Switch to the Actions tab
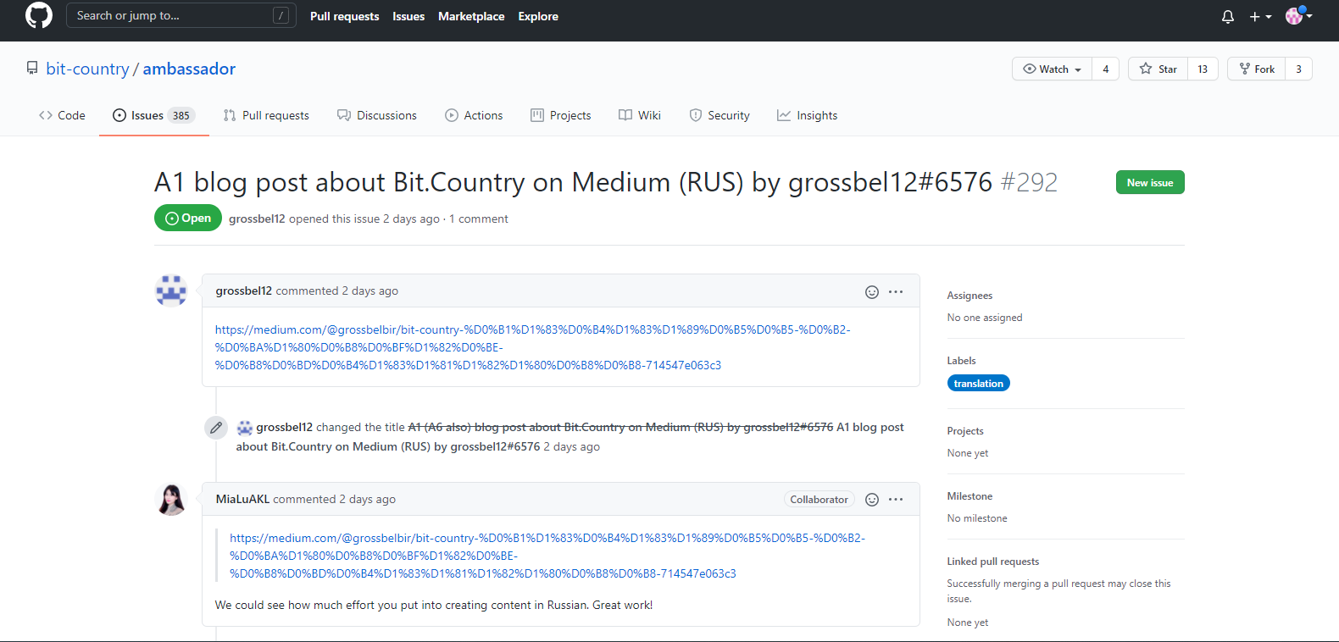 pyautogui.click(x=474, y=115)
